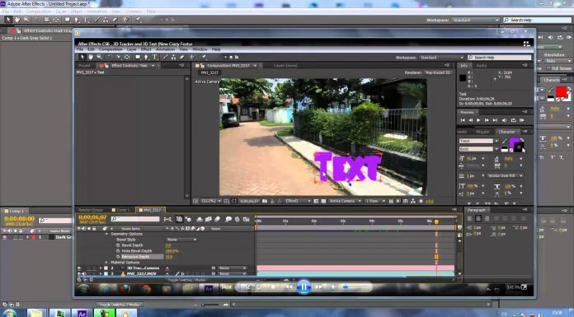
Task: Click the RAM preview button in Preview panel
Action: (x=522, y=120)
